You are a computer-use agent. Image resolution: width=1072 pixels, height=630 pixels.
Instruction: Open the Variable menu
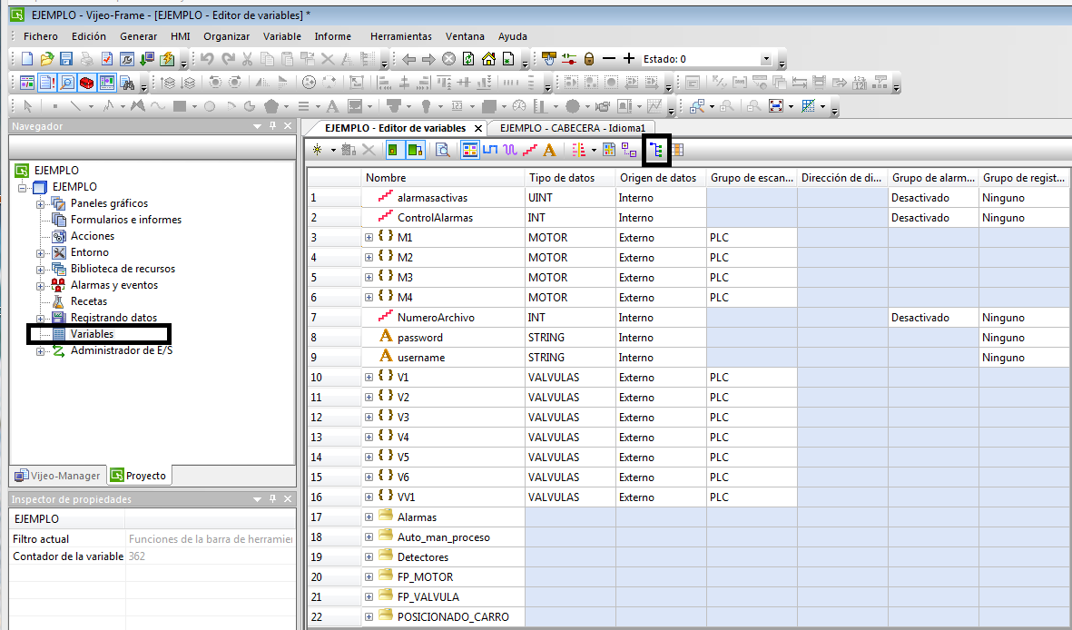[x=281, y=36]
